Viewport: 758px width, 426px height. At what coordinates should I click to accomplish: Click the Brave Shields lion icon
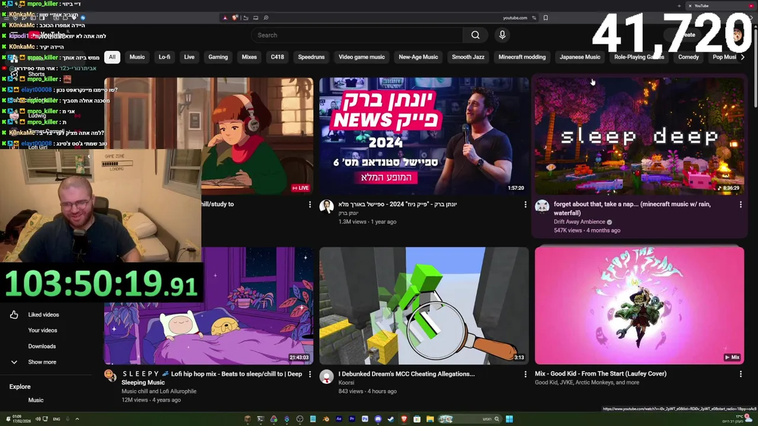tap(235, 18)
